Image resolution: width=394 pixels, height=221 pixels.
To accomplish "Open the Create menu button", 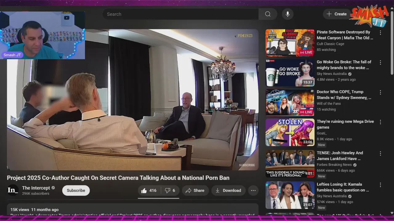I will pyautogui.click(x=337, y=14).
